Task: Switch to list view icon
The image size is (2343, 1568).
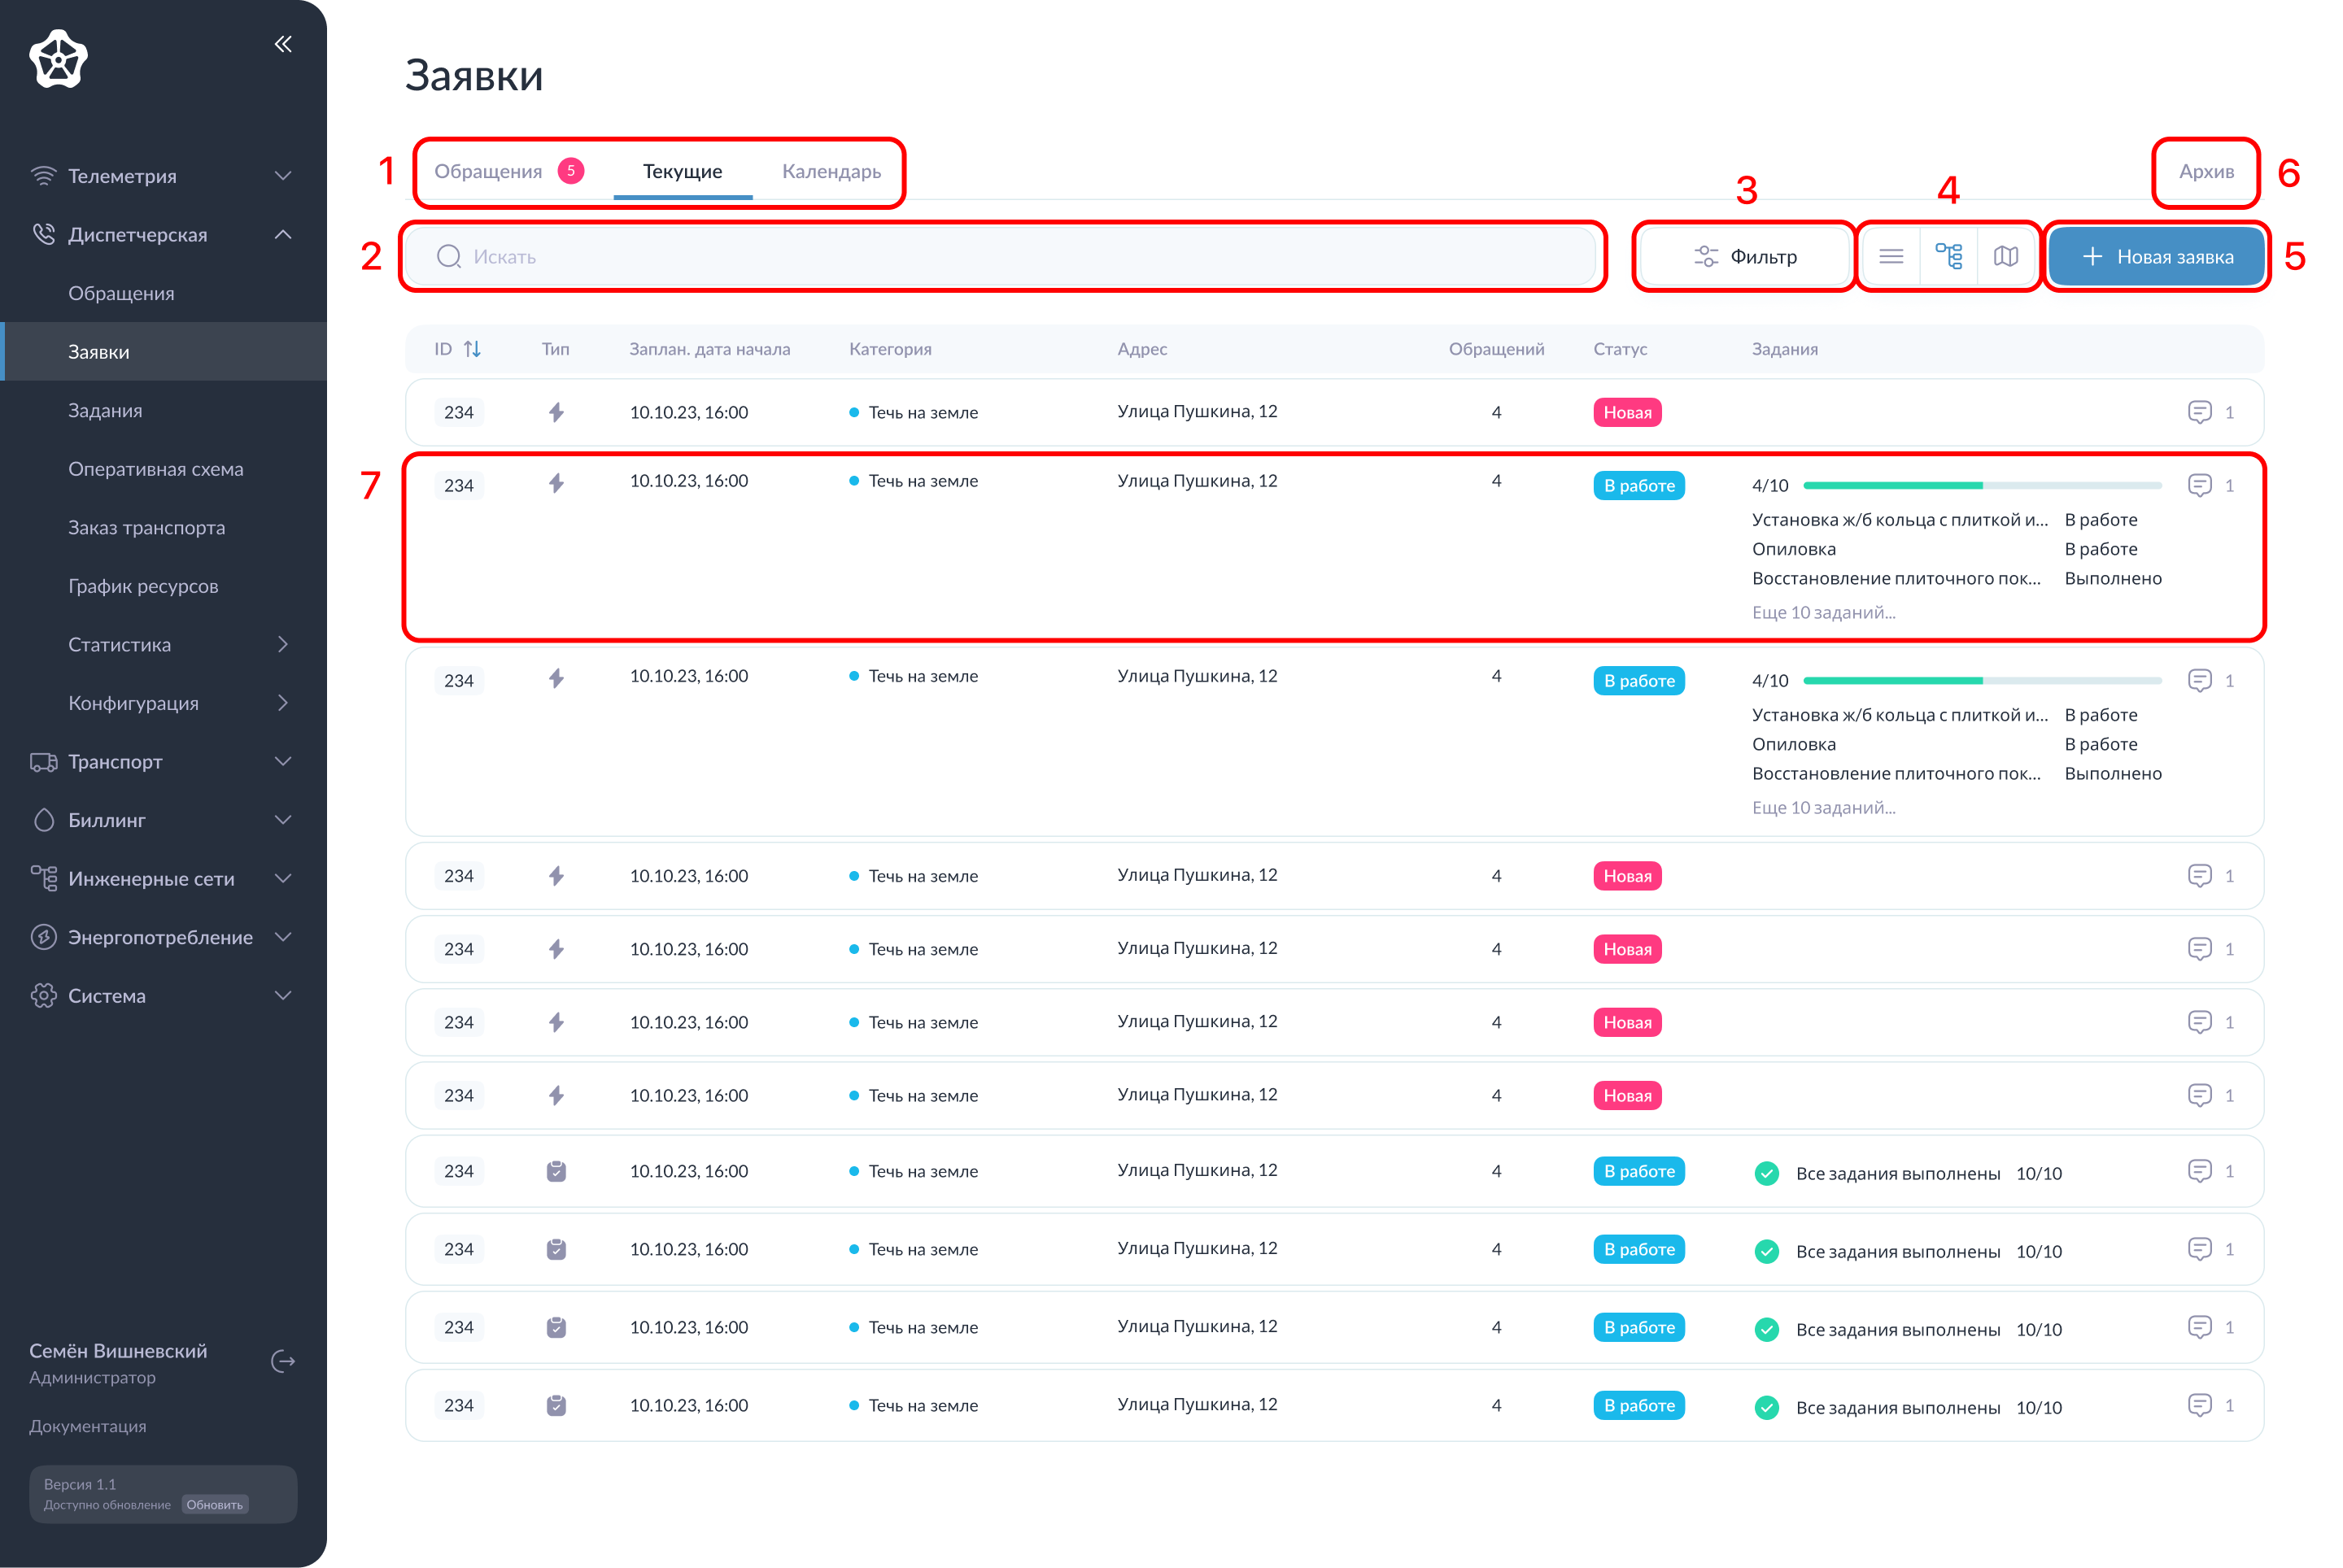Action: [1891, 257]
